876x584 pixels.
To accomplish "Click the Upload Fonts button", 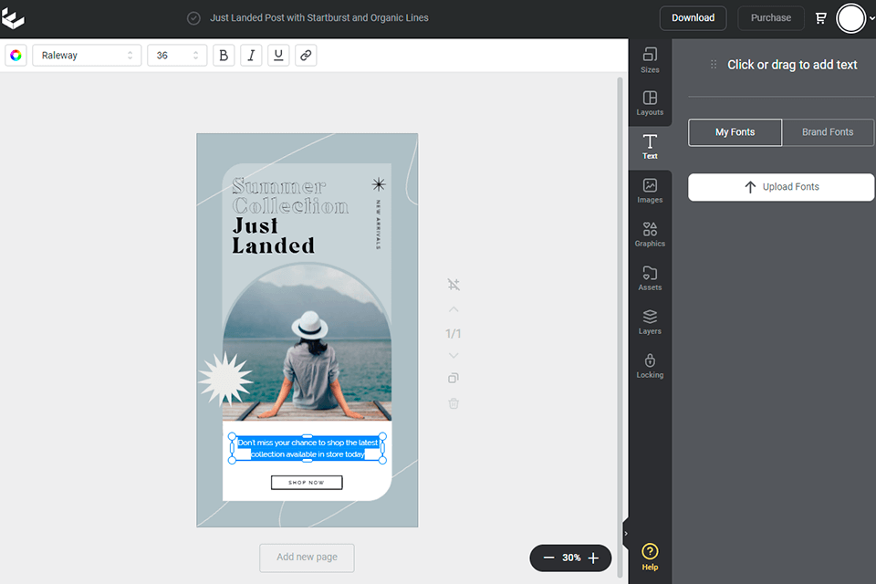I will [x=780, y=187].
